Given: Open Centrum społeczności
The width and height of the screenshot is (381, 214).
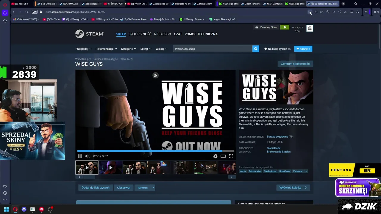Looking at the screenshot, I should click(x=295, y=64).
